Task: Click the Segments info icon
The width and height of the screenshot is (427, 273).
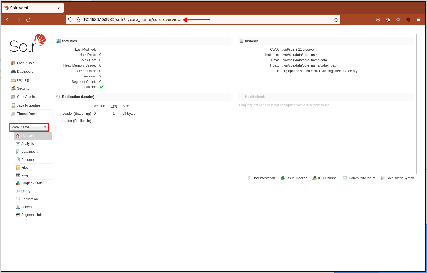Action: (x=18, y=215)
